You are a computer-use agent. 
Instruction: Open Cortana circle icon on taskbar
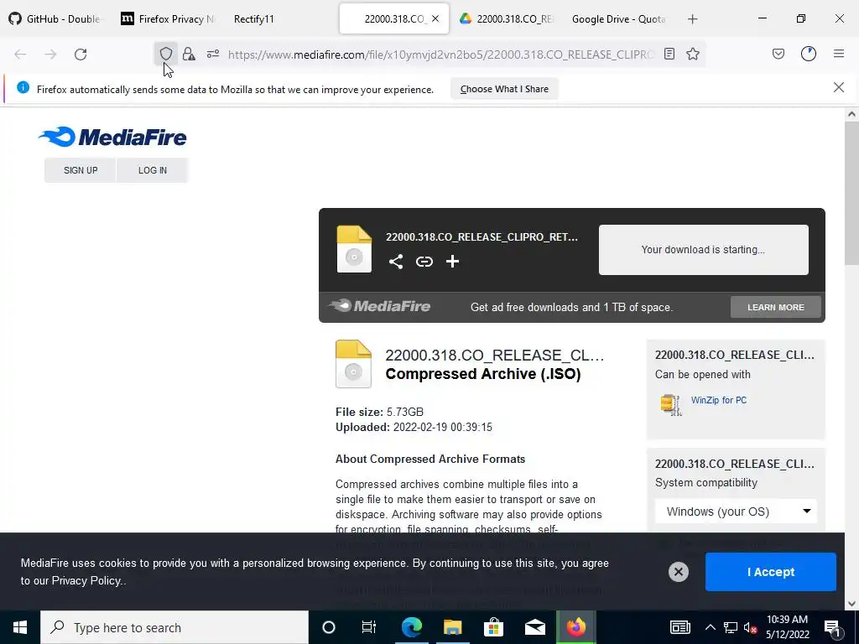(x=329, y=627)
